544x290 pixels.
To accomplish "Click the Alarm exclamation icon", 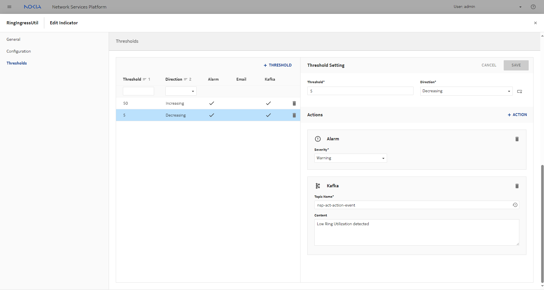I will [x=318, y=139].
